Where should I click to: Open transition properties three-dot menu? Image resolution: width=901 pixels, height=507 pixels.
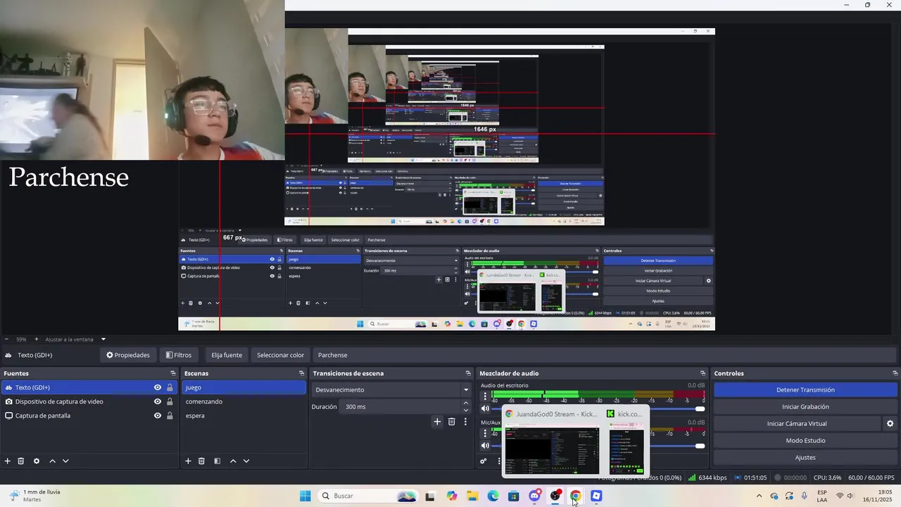click(x=465, y=422)
